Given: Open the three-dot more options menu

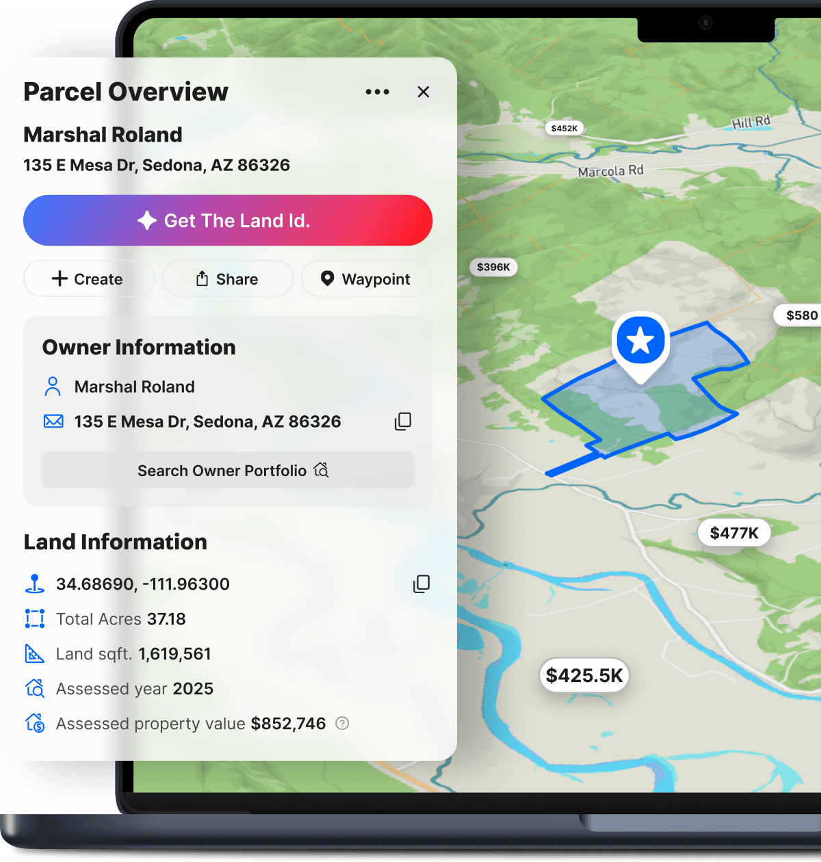Looking at the screenshot, I should 377,92.
